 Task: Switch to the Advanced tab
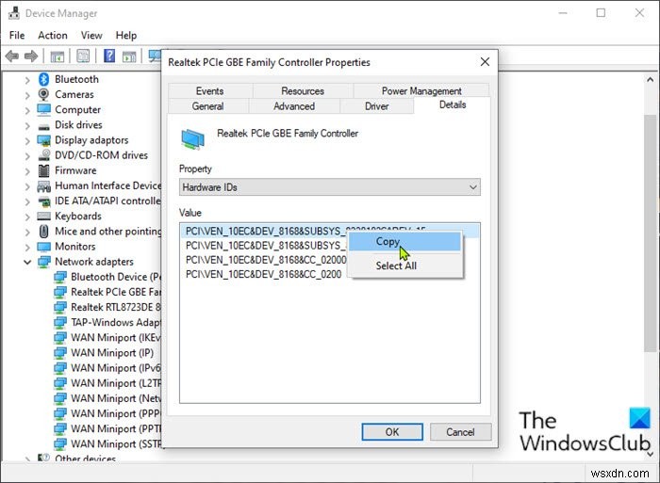coord(294,106)
